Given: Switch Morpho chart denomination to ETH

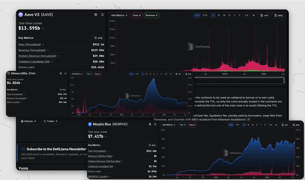Looking at the screenshot, I should pyautogui.click(x=238, y=125).
